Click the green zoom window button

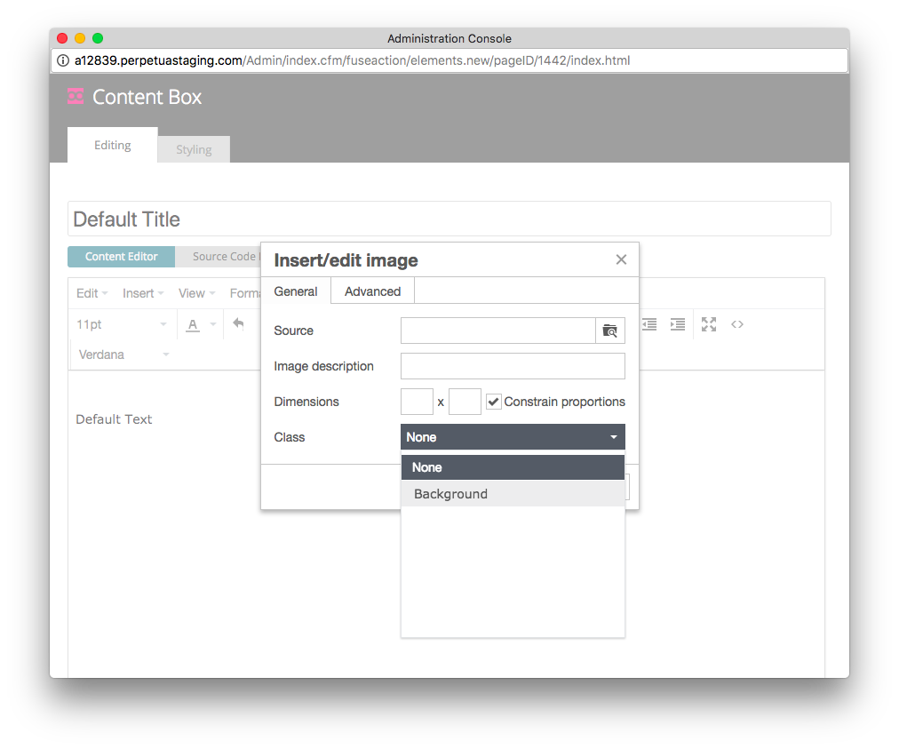98,38
